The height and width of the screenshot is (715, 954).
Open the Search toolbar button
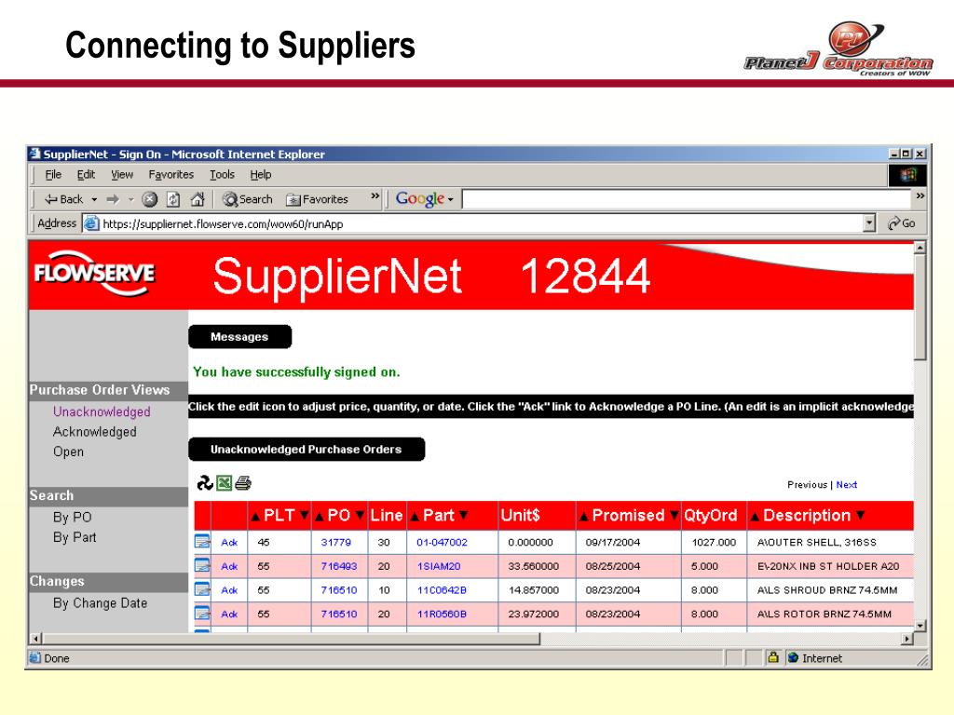point(248,199)
